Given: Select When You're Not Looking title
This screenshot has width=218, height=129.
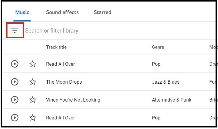Looking at the screenshot, I should tap(73, 100).
